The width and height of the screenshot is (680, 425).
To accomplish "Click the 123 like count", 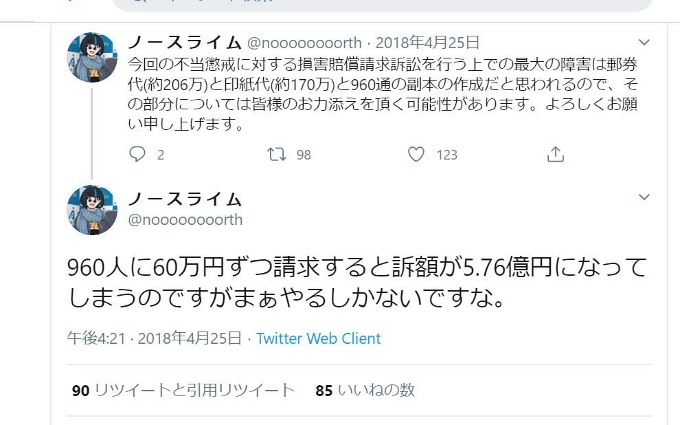I will pos(447,155).
